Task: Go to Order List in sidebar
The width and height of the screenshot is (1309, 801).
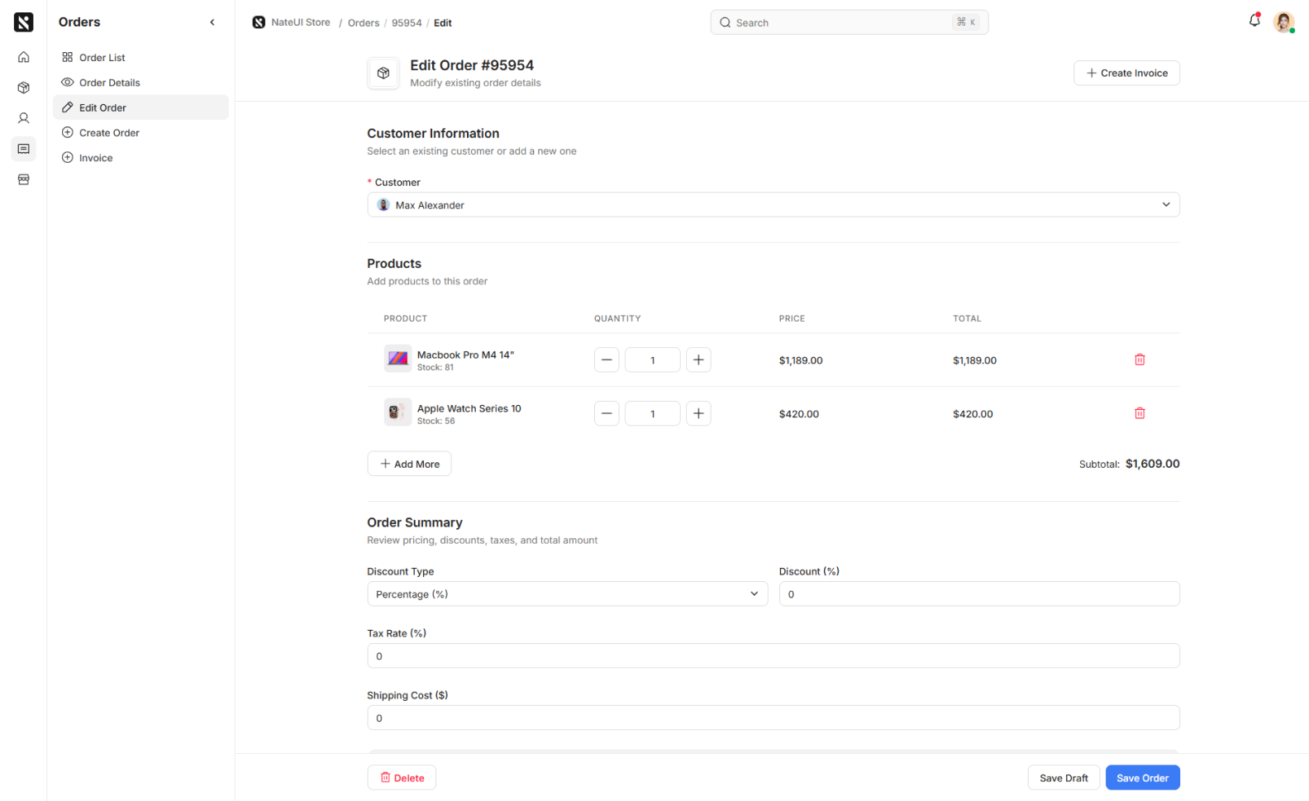Action: 140,57
